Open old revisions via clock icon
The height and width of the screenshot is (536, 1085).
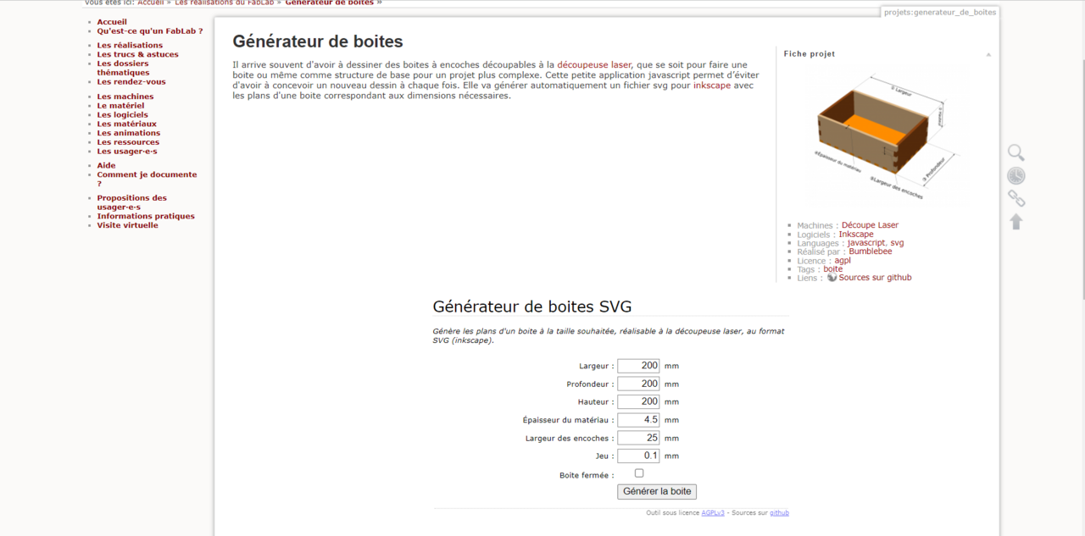click(x=1015, y=176)
